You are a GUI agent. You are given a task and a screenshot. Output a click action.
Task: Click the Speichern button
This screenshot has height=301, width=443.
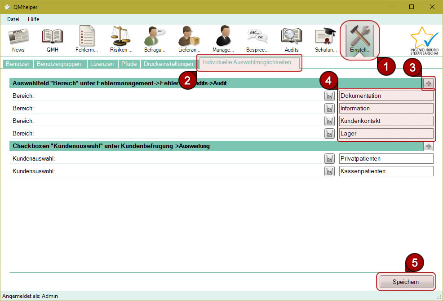coord(406,282)
